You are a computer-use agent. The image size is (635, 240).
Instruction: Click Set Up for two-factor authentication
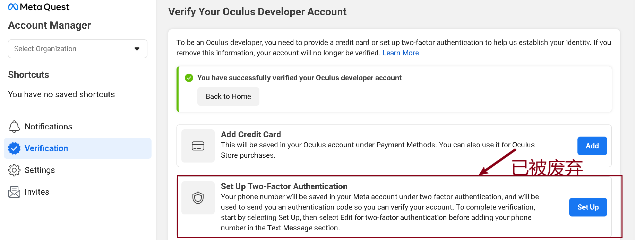588,207
